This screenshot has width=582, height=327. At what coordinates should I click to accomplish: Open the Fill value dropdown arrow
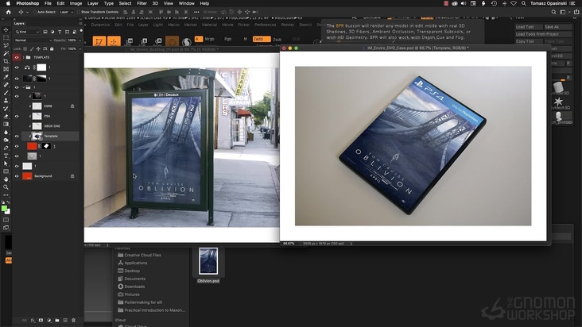click(x=80, y=48)
